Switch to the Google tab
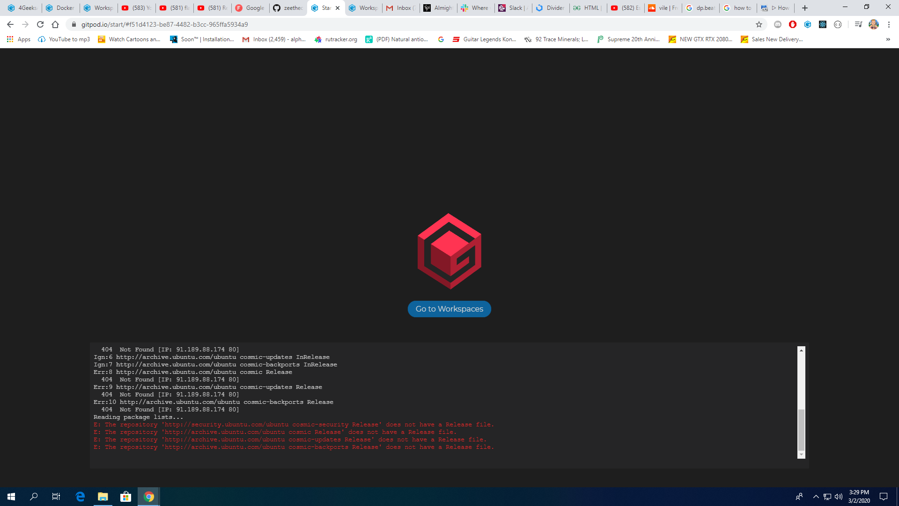 [250, 8]
